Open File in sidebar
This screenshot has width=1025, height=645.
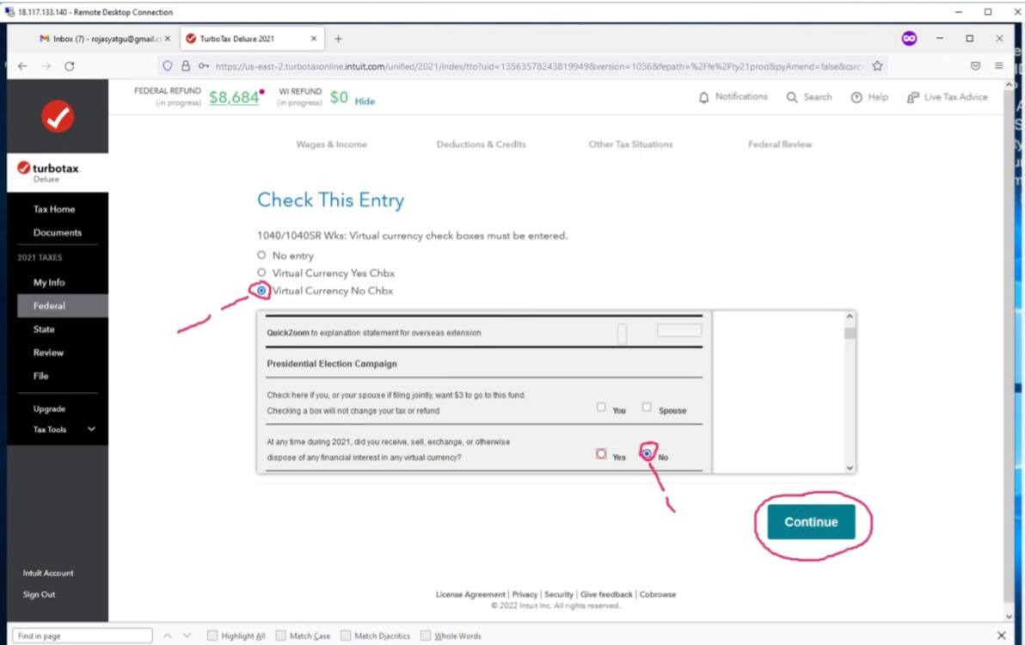(40, 376)
